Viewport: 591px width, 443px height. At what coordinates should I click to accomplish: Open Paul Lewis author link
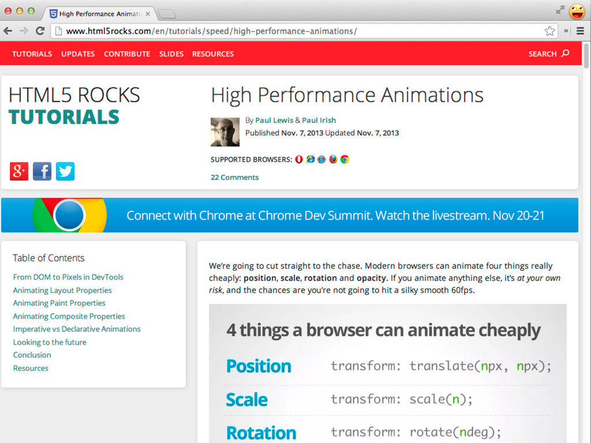pos(274,120)
